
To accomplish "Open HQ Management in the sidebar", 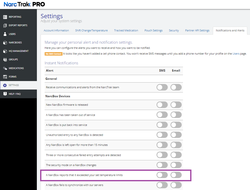I will click(x=18, y=51).
